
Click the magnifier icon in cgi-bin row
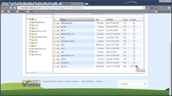click(134, 27)
